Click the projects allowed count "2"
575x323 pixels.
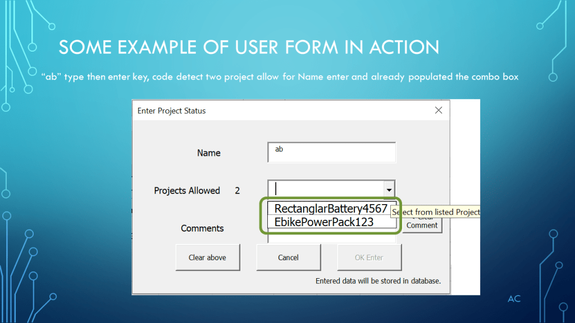[238, 191]
